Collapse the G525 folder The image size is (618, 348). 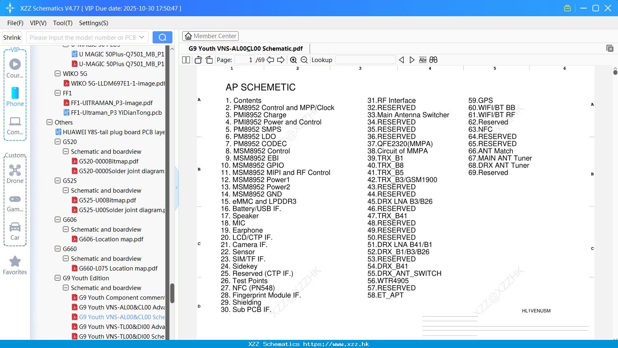58,180
